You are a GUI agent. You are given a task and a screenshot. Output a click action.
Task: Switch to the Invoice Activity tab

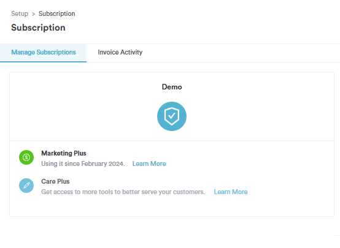click(120, 52)
